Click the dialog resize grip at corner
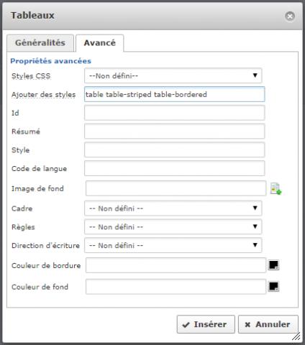305x345 pixels. [x=296, y=336]
